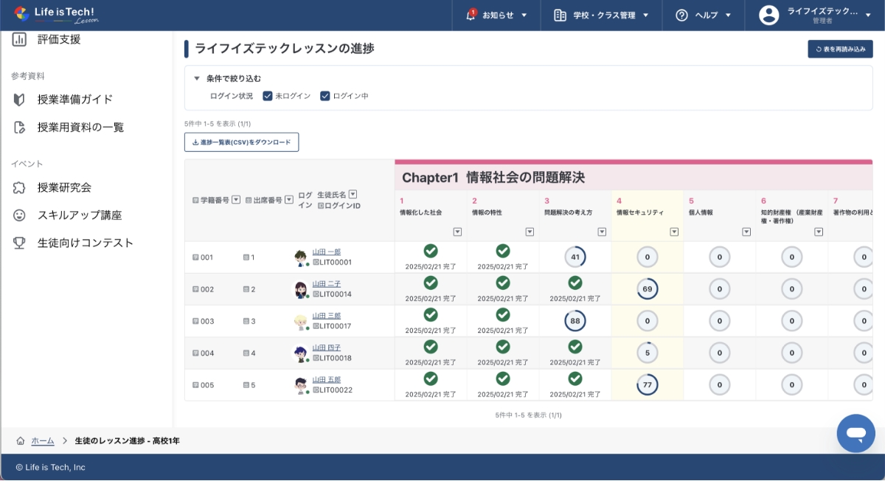
Task: Open the 情報セキュリティ column dropdown
Action: (x=674, y=232)
